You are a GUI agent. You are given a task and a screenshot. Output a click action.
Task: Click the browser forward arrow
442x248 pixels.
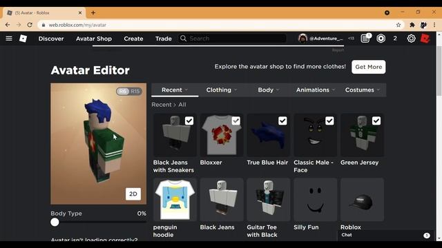click(19, 25)
